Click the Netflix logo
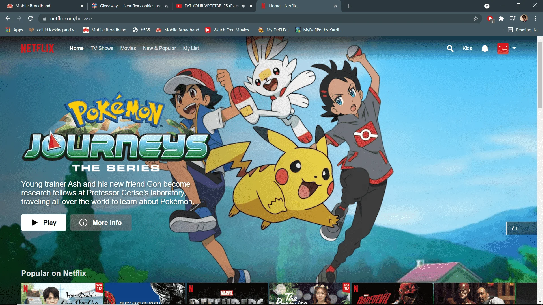Screen dimensions: 543x305 click(x=37, y=48)
